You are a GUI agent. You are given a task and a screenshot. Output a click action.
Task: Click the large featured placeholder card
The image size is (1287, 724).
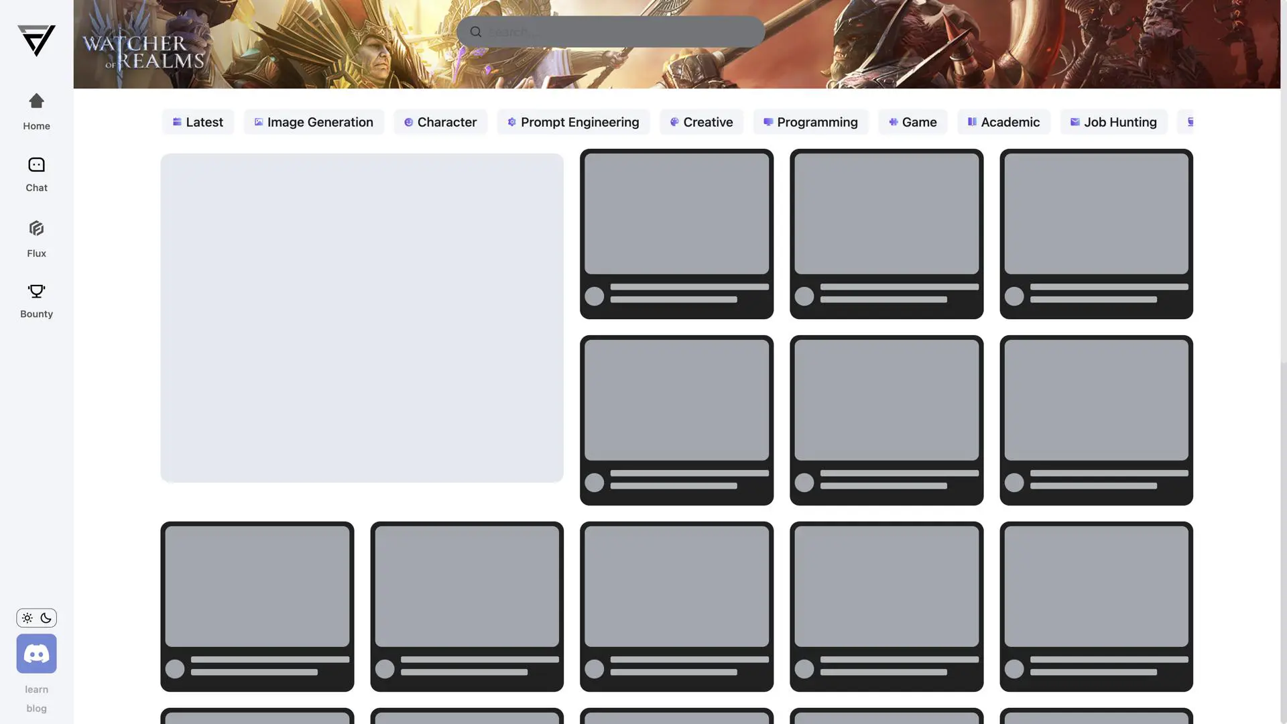(362, 318)
